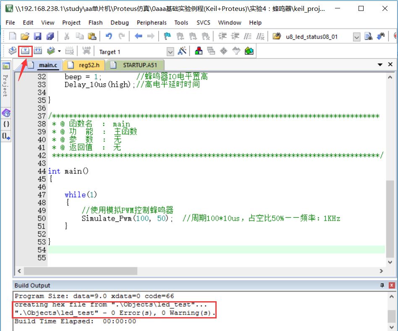Click the editor vertical scrollbar thumb

(390, 218)
